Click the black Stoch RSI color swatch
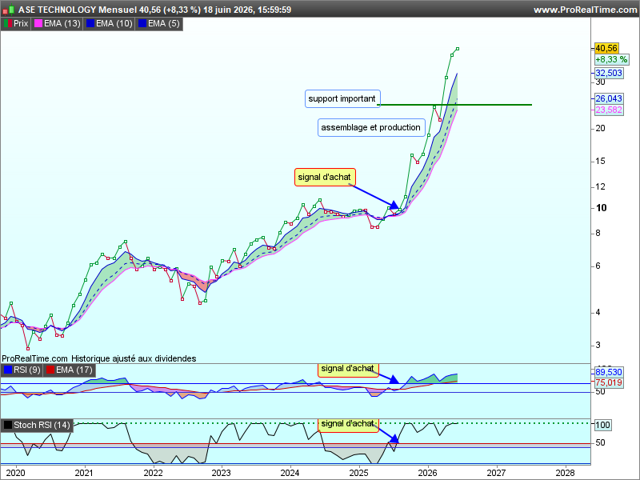 (x=8, y=425)
